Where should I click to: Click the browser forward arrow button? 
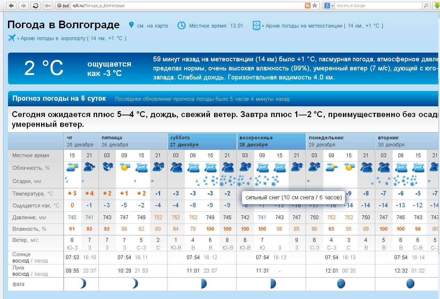tap(23, 6)
